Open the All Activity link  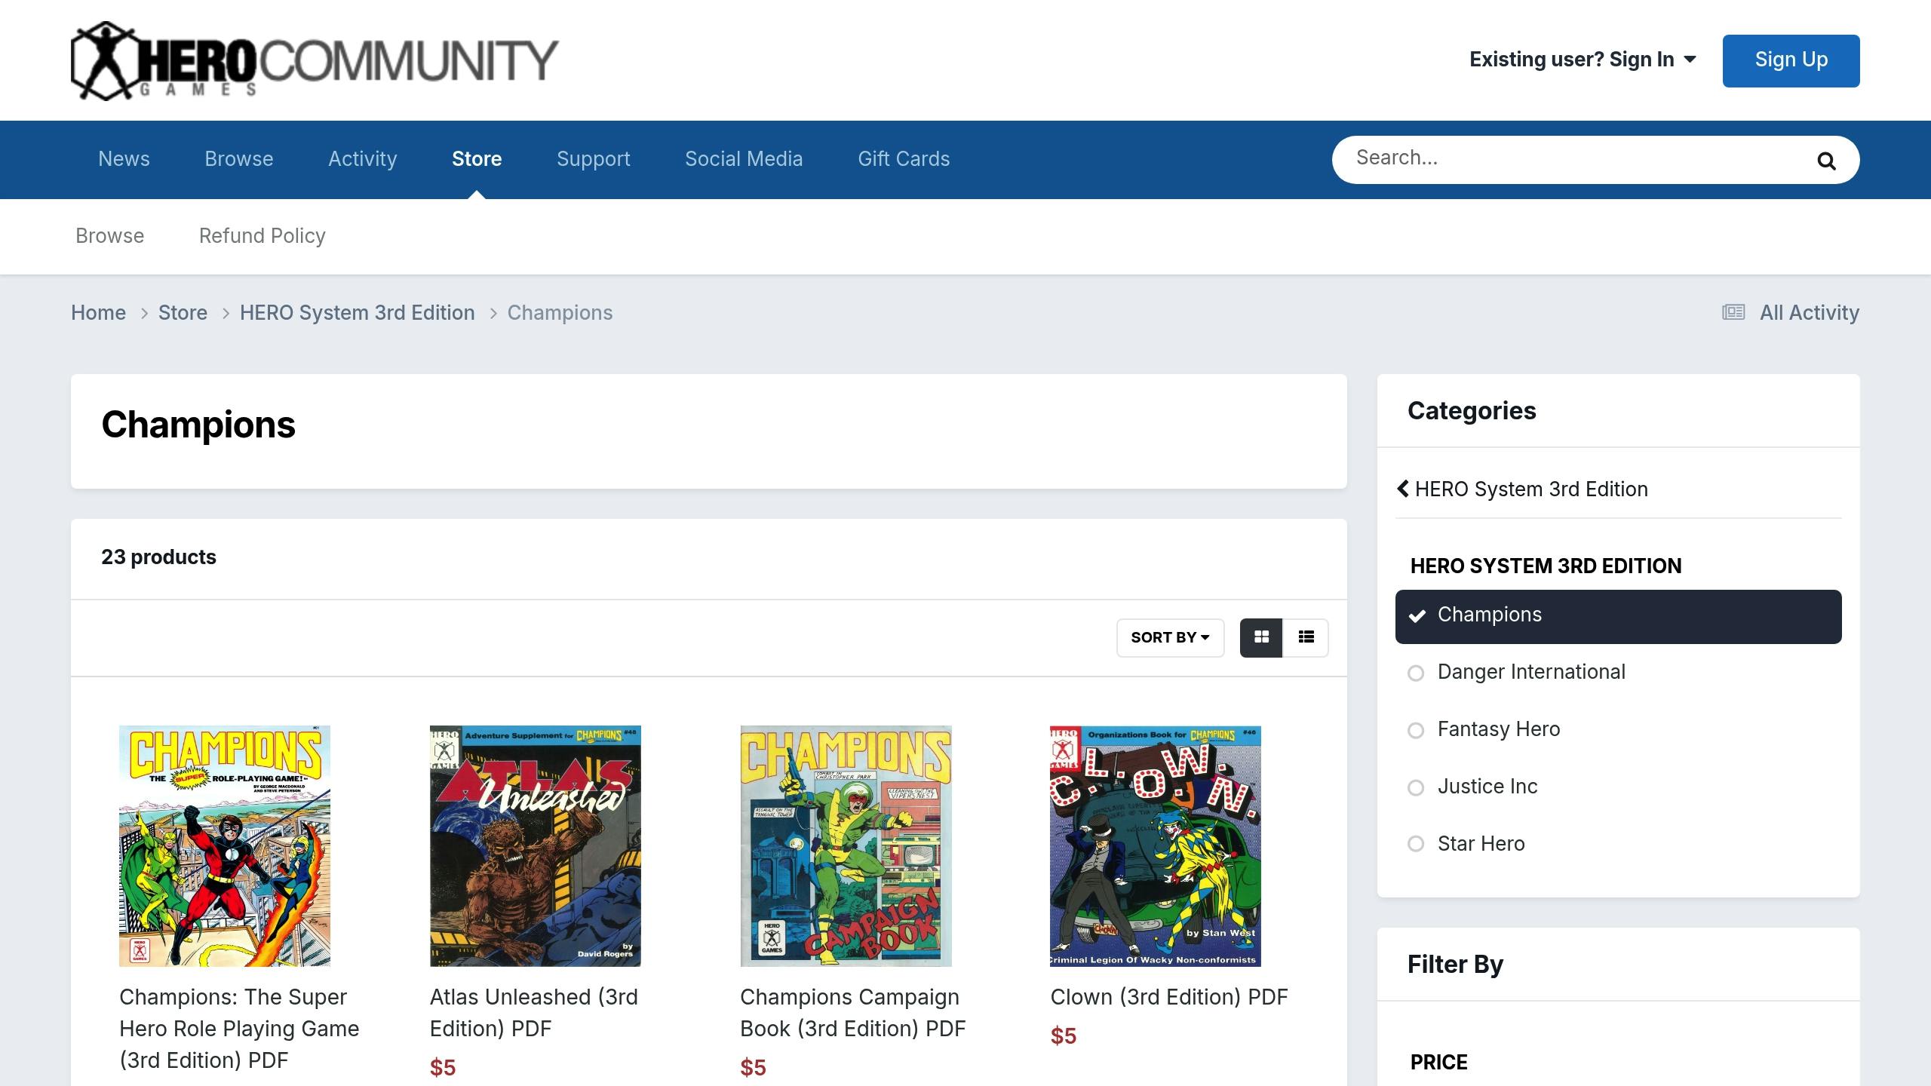1809,312
